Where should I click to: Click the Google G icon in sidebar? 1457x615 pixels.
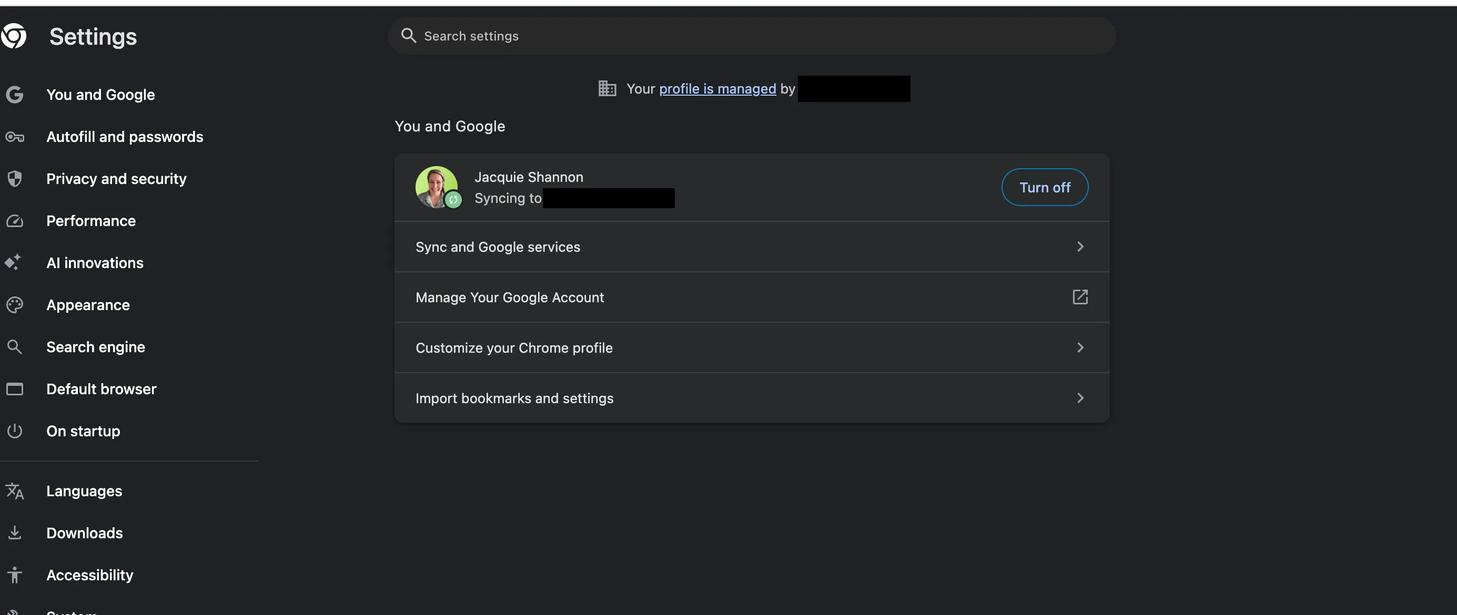pyautogui.click(x=15, y=95)
